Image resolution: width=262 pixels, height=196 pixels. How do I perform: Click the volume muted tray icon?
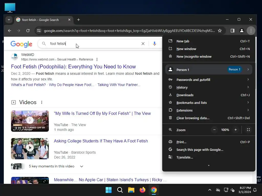pyautogui.click(x=233, y=190)
